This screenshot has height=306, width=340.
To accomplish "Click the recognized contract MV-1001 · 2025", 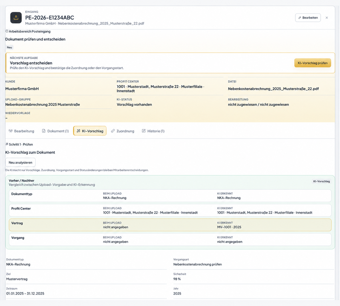I will [229, 227].
